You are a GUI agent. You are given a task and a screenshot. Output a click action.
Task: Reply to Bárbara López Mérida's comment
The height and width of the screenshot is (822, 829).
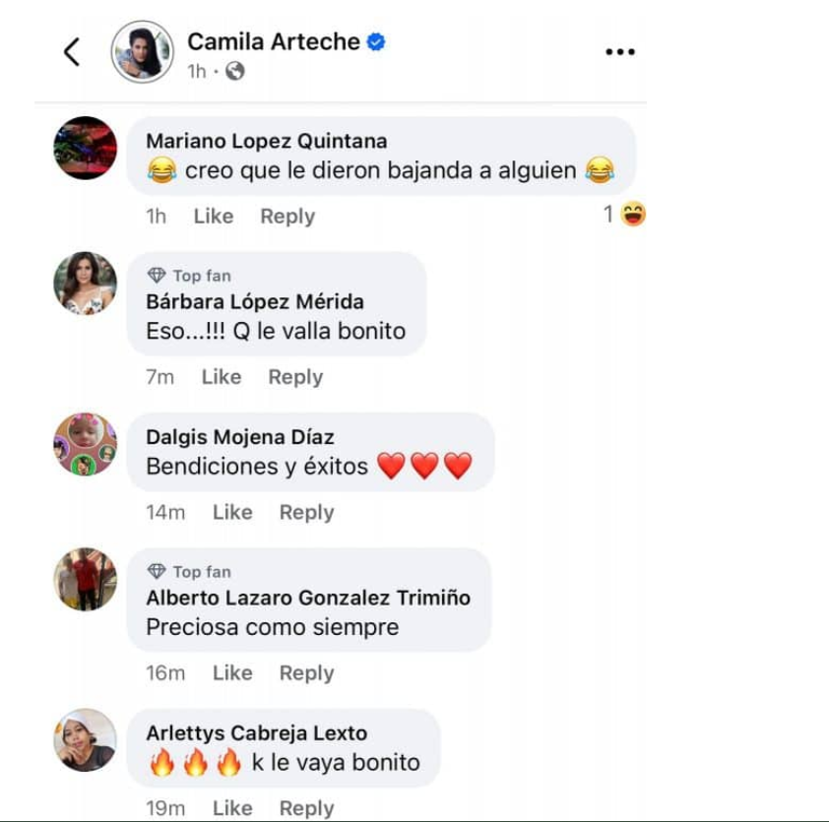click(295, 377)
